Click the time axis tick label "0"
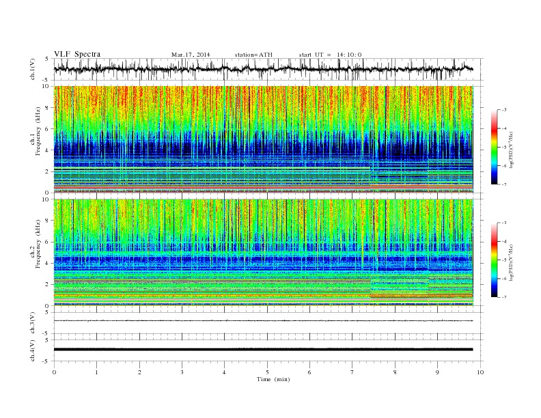Image resolution: width=541 pixels, height=418 pixels. click(54, 372)
